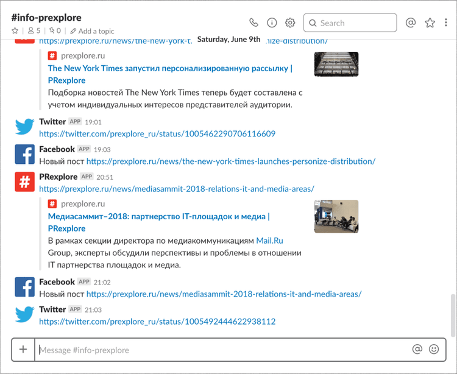457x374 pixels.
Task: Show the pinned items count
Action: click(55, 30)
